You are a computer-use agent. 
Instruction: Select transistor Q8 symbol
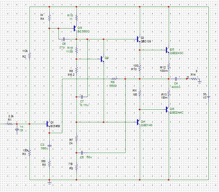[x=102, y=59]
